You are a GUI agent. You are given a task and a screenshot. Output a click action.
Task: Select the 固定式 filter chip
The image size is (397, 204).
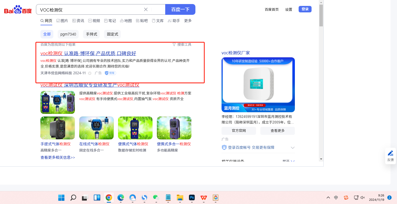112,34
